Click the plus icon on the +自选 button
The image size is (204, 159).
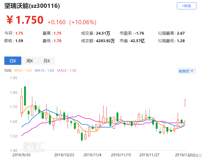click(183, 6)
